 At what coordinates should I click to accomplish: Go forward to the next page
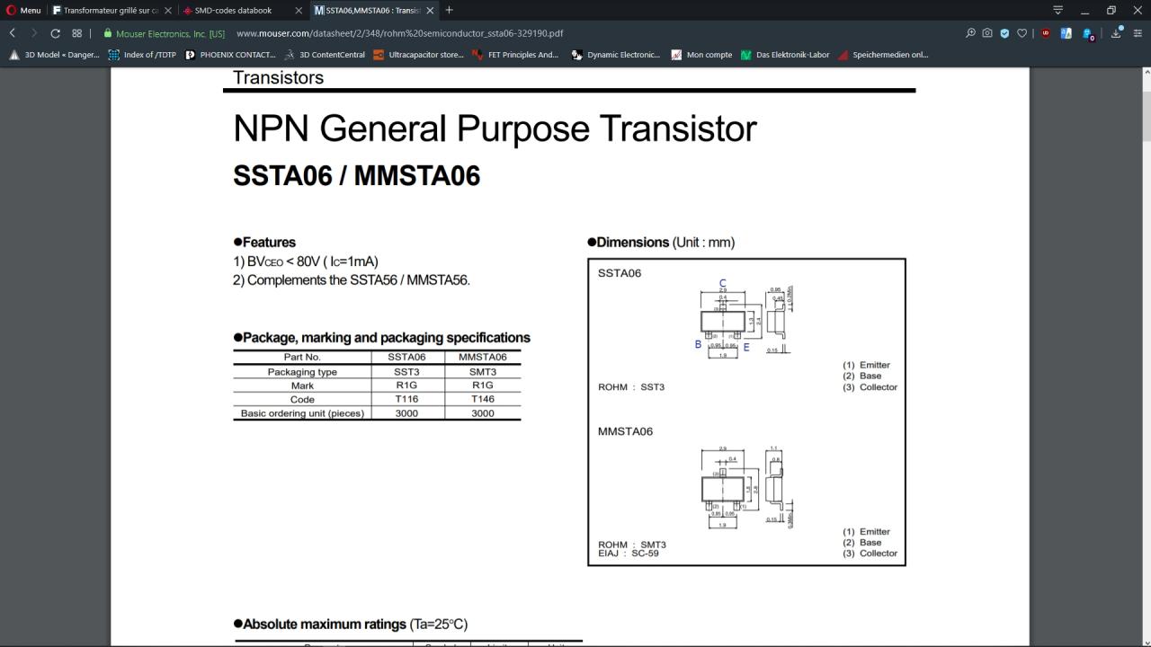tap(34, 33)
